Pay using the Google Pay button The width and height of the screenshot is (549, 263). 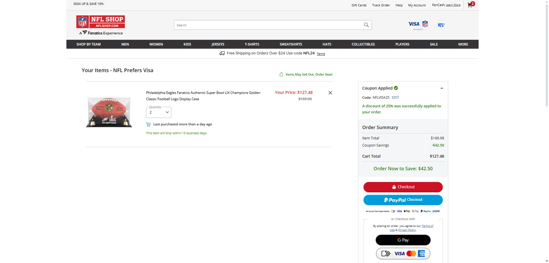point(403,240)
